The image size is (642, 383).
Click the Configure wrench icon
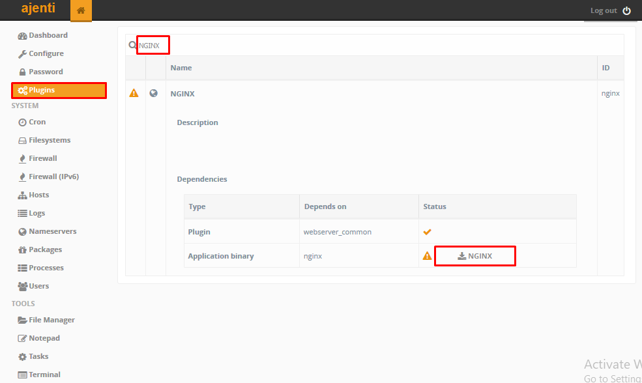[22, 54]
